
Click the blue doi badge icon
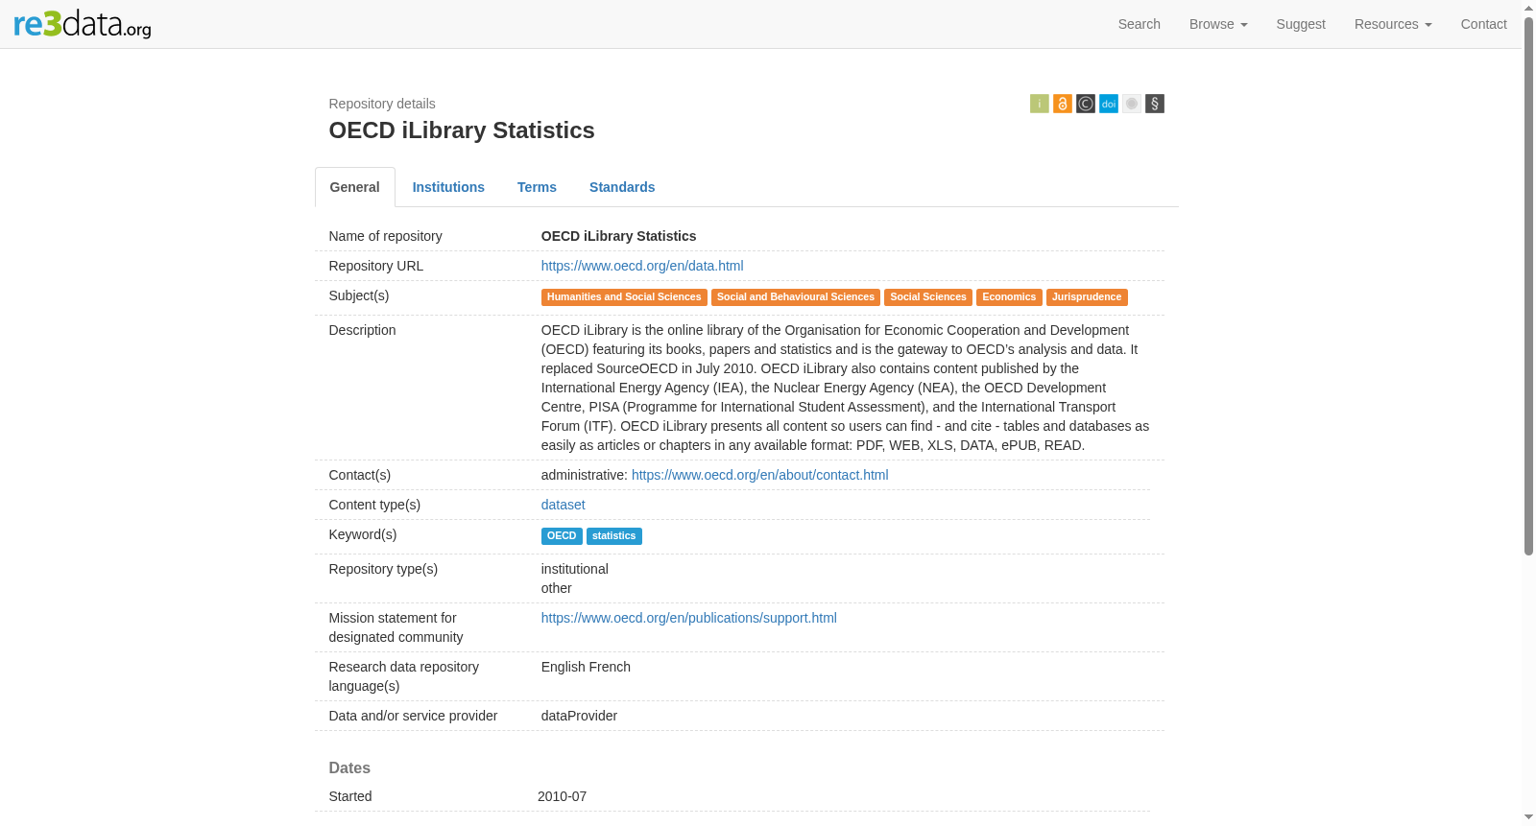[1109, 104]
